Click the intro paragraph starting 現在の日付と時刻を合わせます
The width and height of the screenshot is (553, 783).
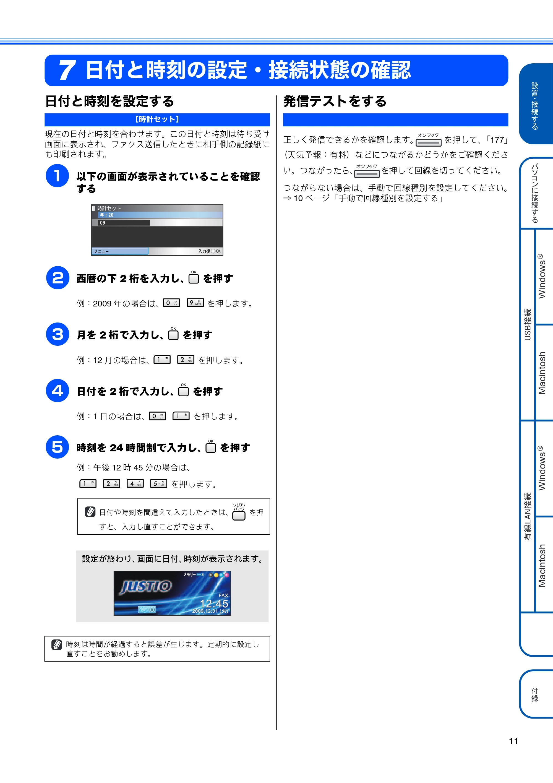point(157,144)
